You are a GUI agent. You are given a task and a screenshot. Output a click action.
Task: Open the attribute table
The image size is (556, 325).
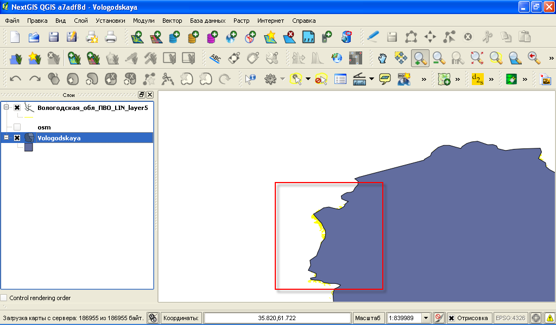coord(340,79)
